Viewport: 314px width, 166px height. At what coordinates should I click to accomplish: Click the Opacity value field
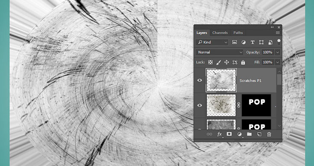(x=268, y=52)
